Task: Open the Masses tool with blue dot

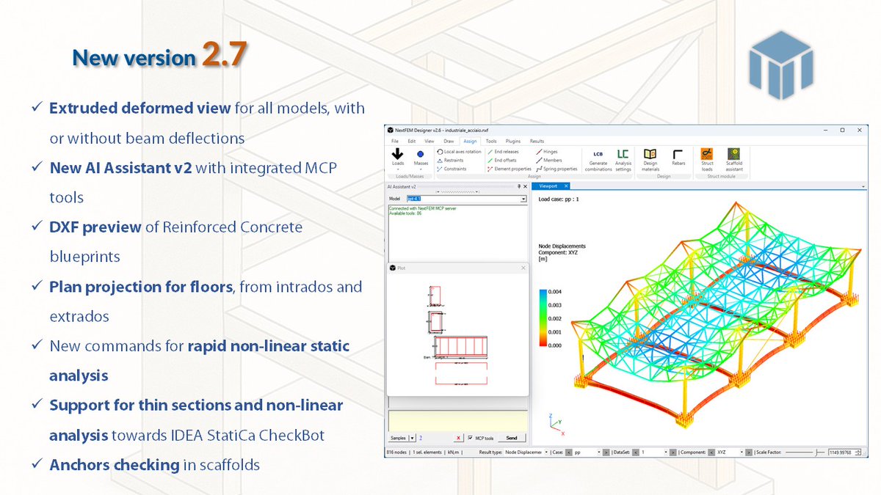Action: pos(421,160)
